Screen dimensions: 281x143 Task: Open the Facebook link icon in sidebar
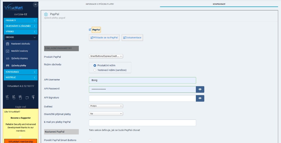33,98
